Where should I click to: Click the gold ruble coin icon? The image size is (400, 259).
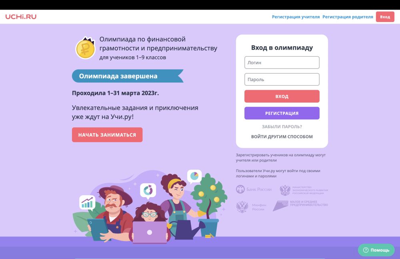tap(86, 48)
